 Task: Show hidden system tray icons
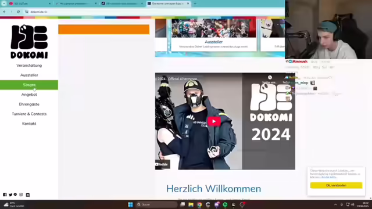tap(335, 204)
